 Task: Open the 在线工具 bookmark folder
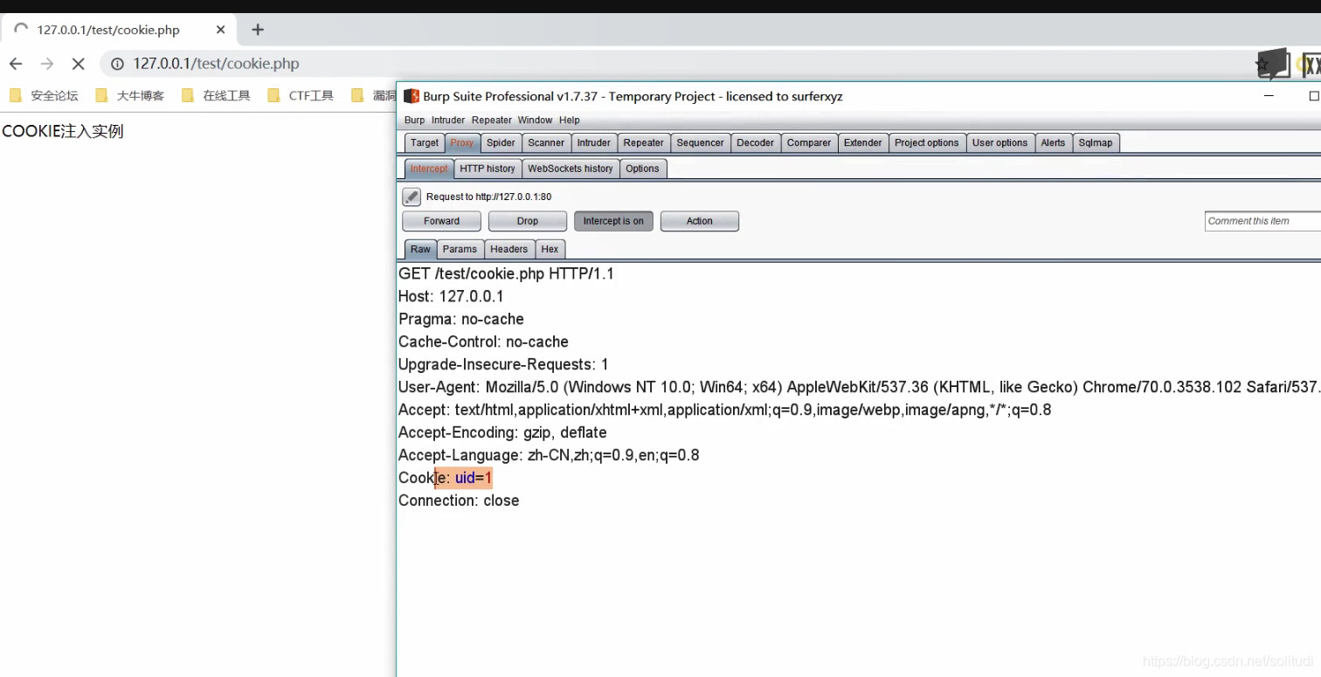(x=216, y=95)
